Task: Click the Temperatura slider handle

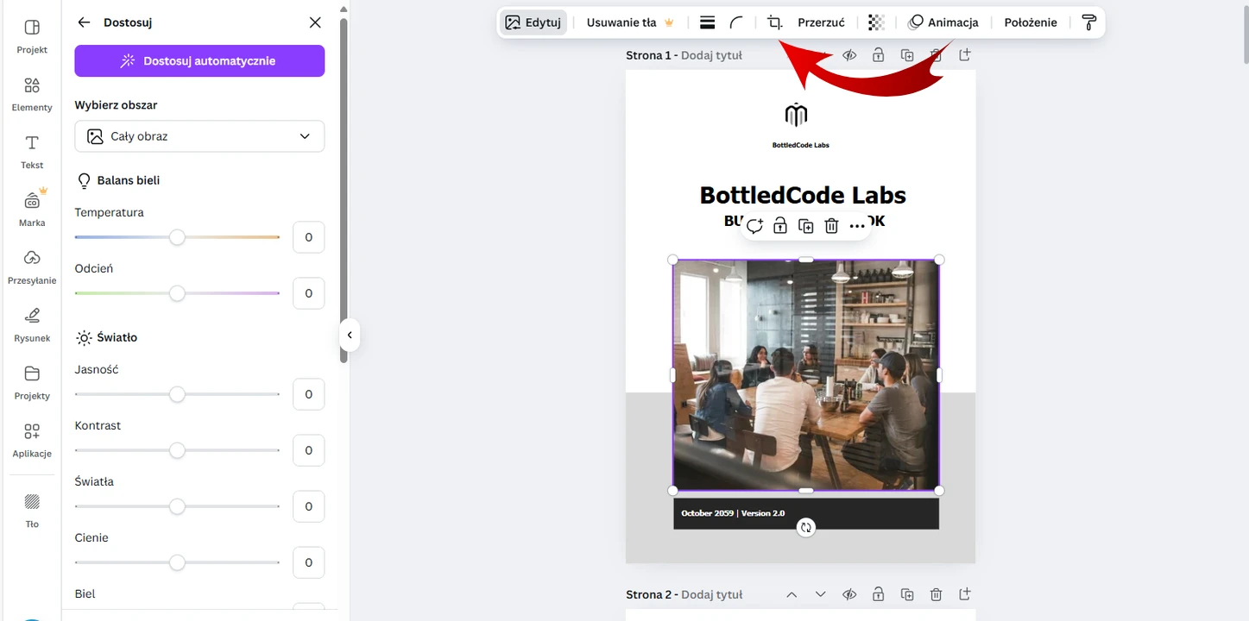Action: coord(177,237)
